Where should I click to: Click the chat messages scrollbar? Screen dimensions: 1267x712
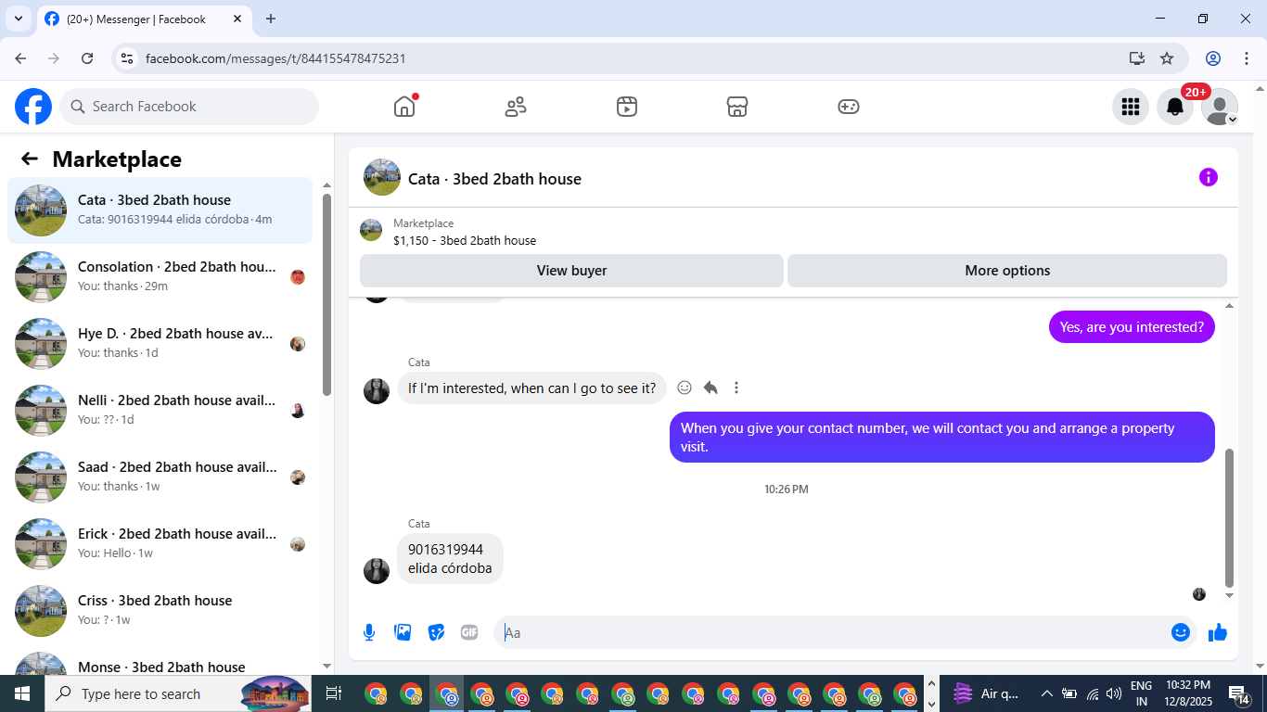(1230, 518)
